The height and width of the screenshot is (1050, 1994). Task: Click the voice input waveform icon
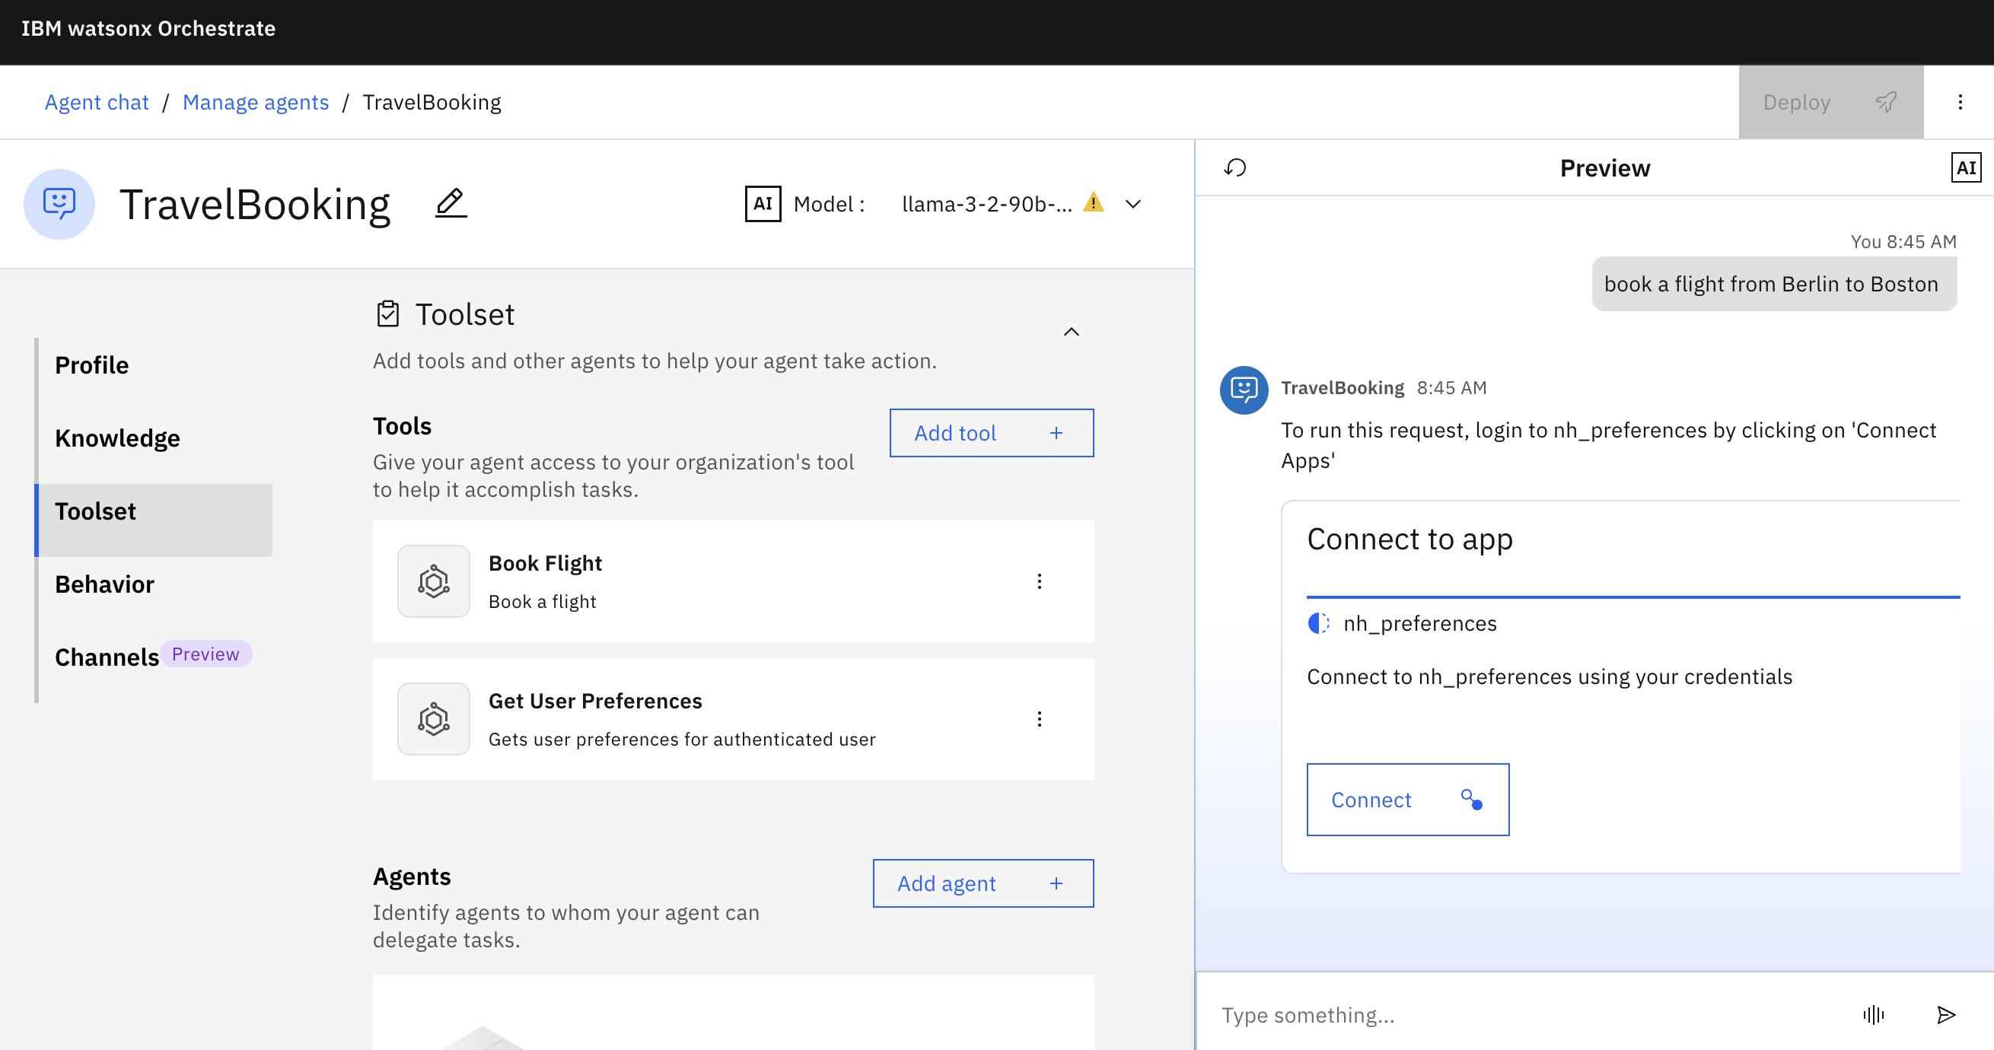1873,1014
